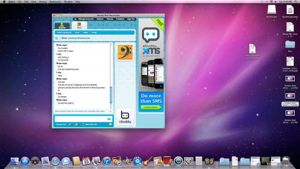The height and width of the screenshot is (169, 300).
Task: Dismiss the Shaw appears offline notice
Action: click(x=110, y=111)
